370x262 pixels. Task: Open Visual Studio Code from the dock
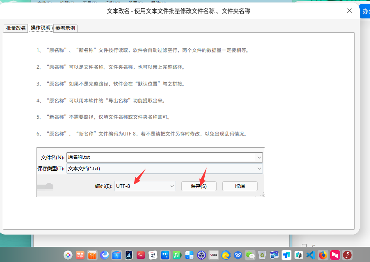click(x=311, y=255)
